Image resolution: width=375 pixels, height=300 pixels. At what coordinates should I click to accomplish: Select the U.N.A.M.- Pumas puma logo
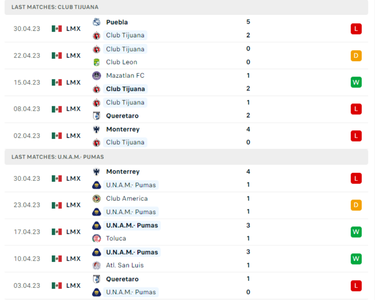96,185
